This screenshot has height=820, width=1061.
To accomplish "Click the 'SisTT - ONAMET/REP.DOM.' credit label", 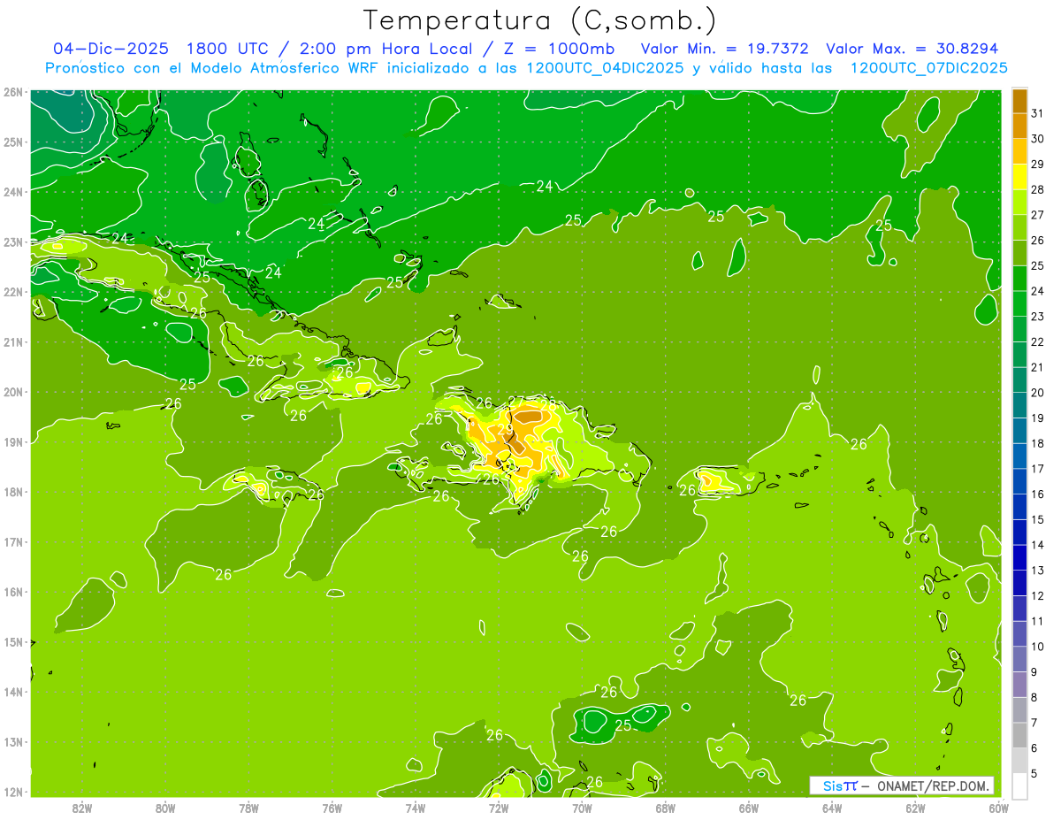I will 903,786.
